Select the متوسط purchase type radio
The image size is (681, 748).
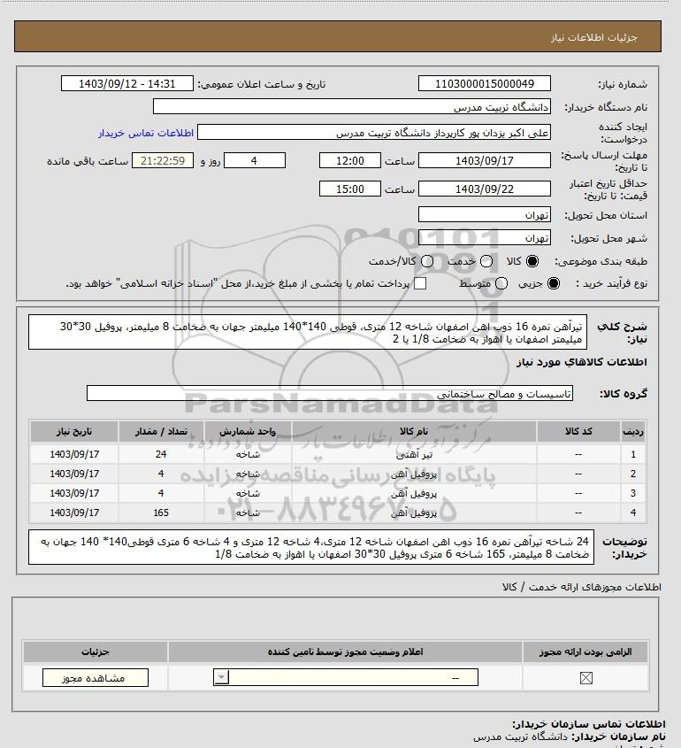501,283
